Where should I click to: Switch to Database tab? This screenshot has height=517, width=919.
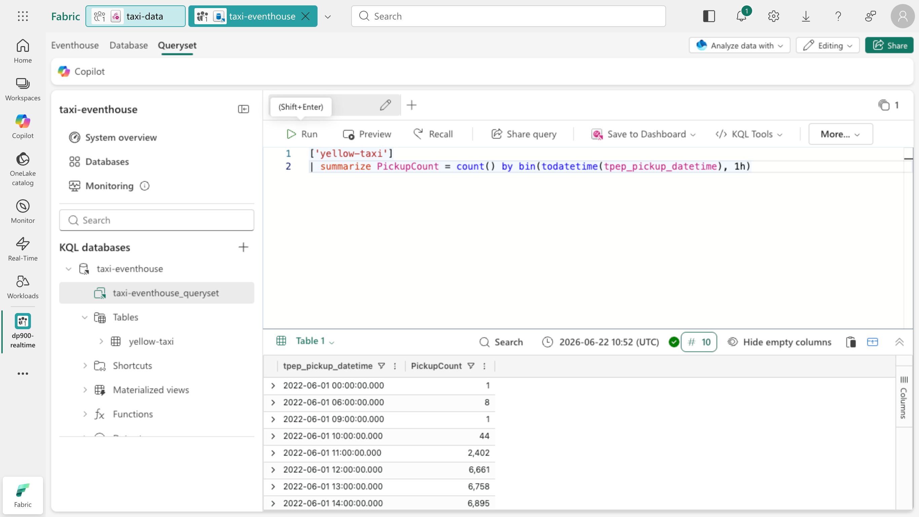[x=128, y=45]
